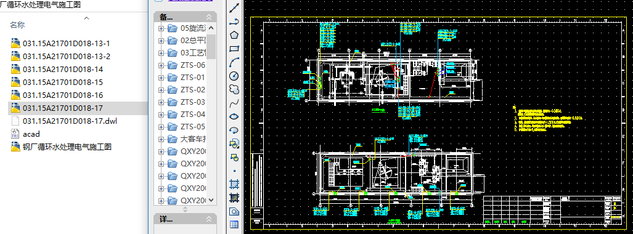Select the highlighted file 031.15A21701D018-17

pyautogui.click(x=63, y=108)
